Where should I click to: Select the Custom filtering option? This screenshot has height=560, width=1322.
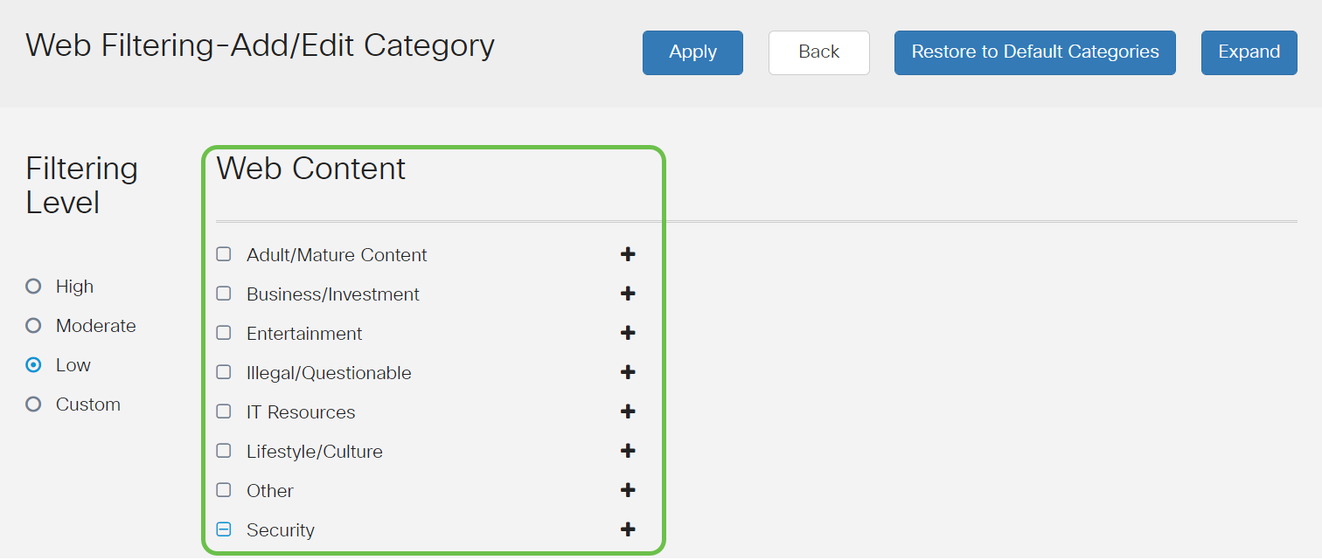[33, 404]
